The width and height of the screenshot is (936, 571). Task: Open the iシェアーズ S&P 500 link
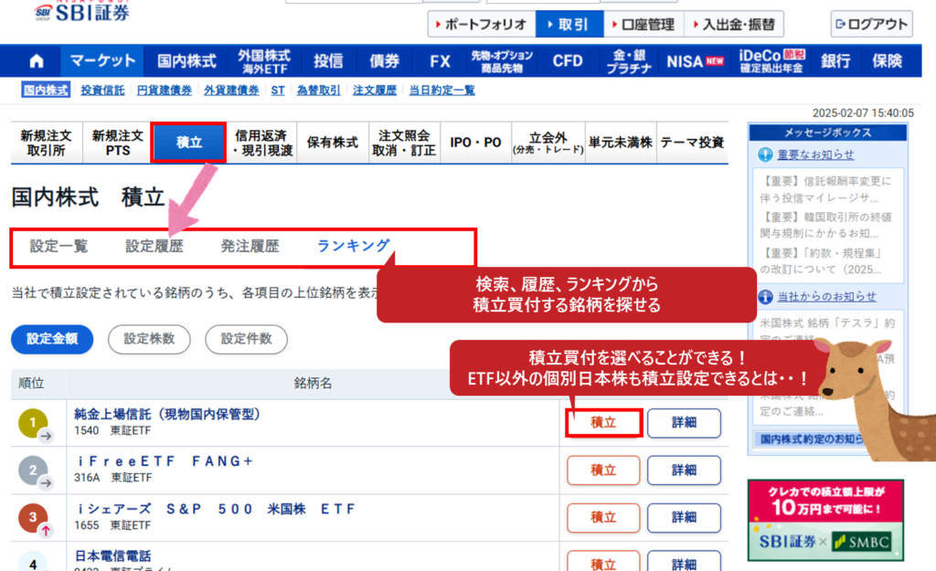click(x=216, y=509)
